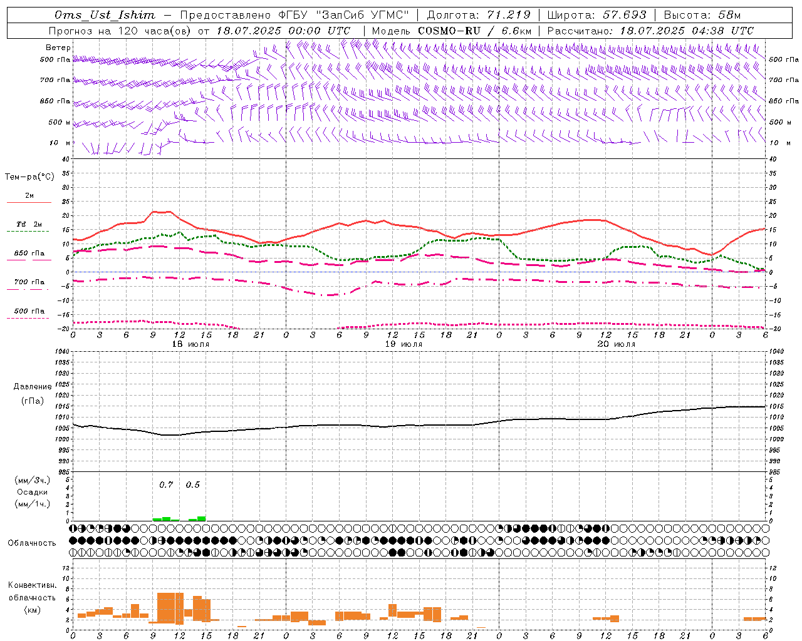Click the red 2м temperature legend line

click(29, 203)
